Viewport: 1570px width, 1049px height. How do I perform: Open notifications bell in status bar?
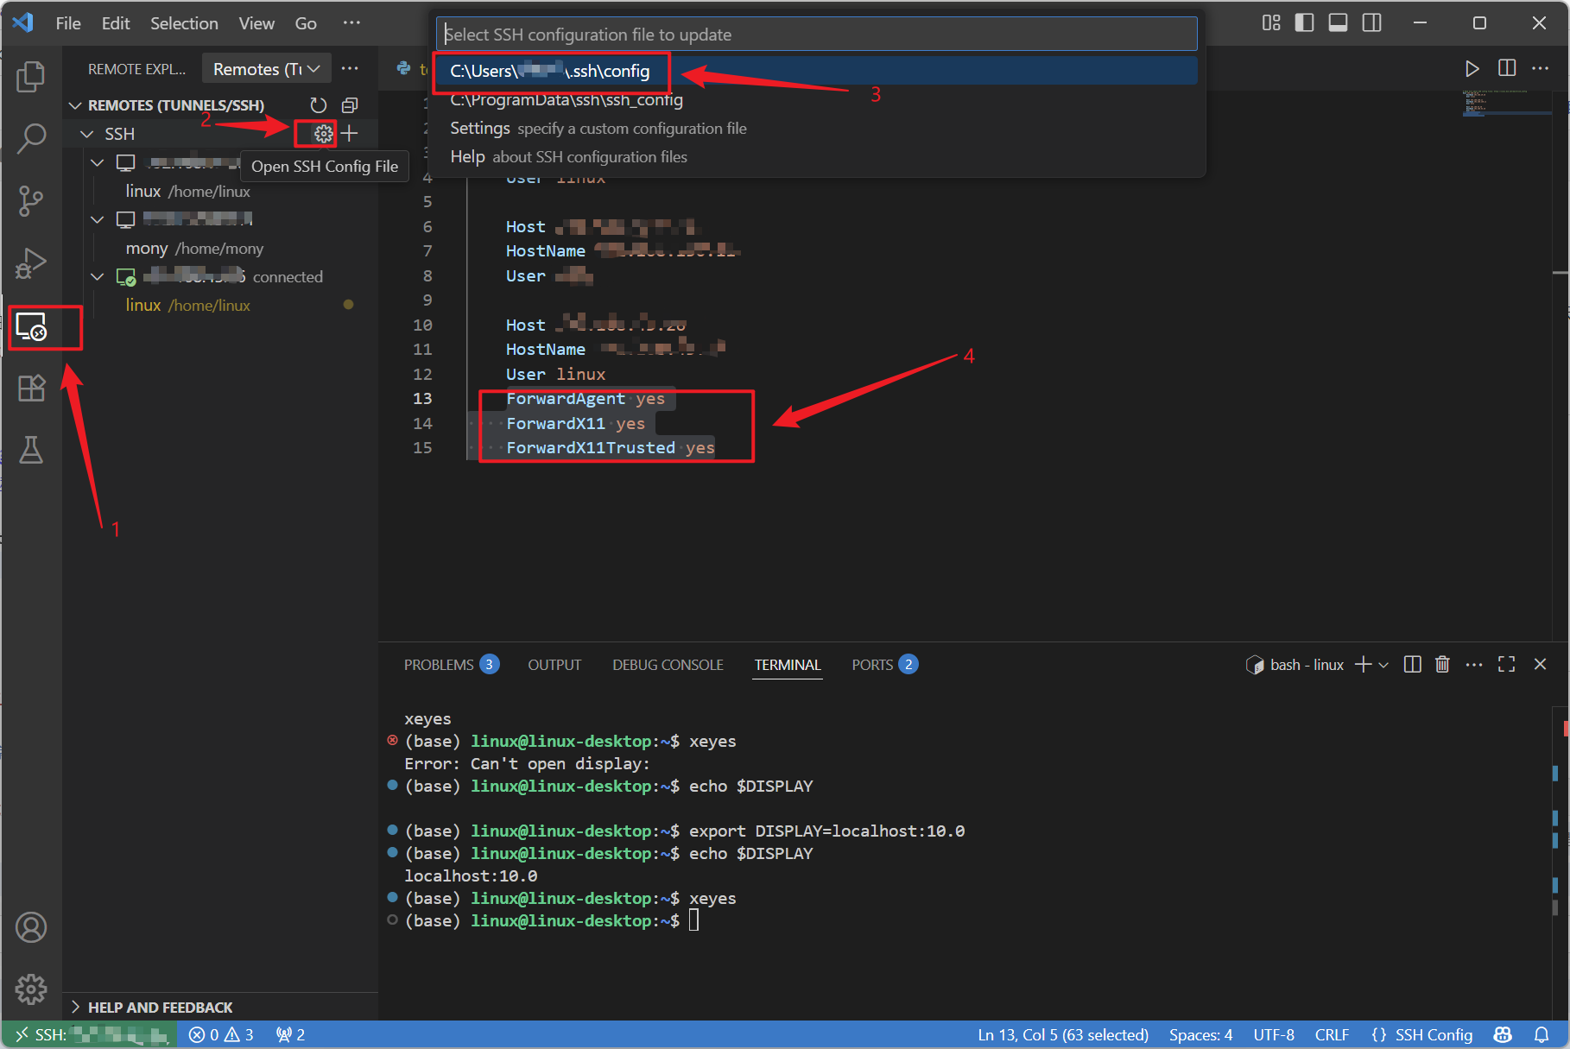pyautogui.click(x=1542, y=1034)
